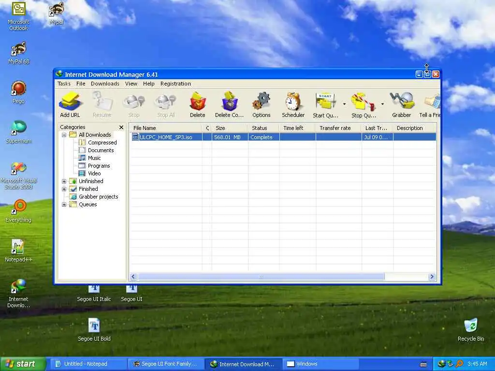Viewport: 495px width, 371px height.
Task: Click the Notepad++ desktop icon
Action: coord(18,251)
